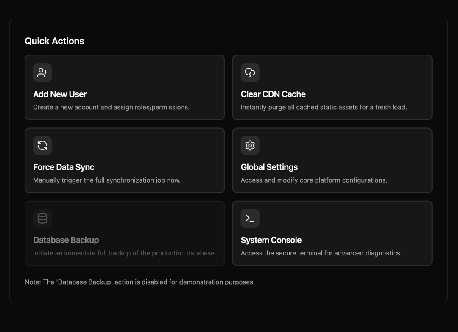Open Global Settings title
This screenshot has height=332, width=458.
269,167
